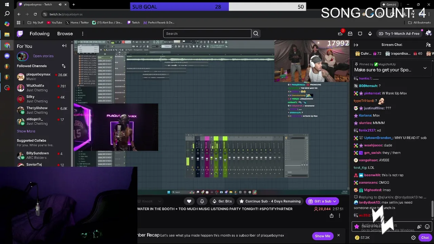The image size is (434, 244).
Task: Toggle stream notifications bell icon
Action: 202,201
